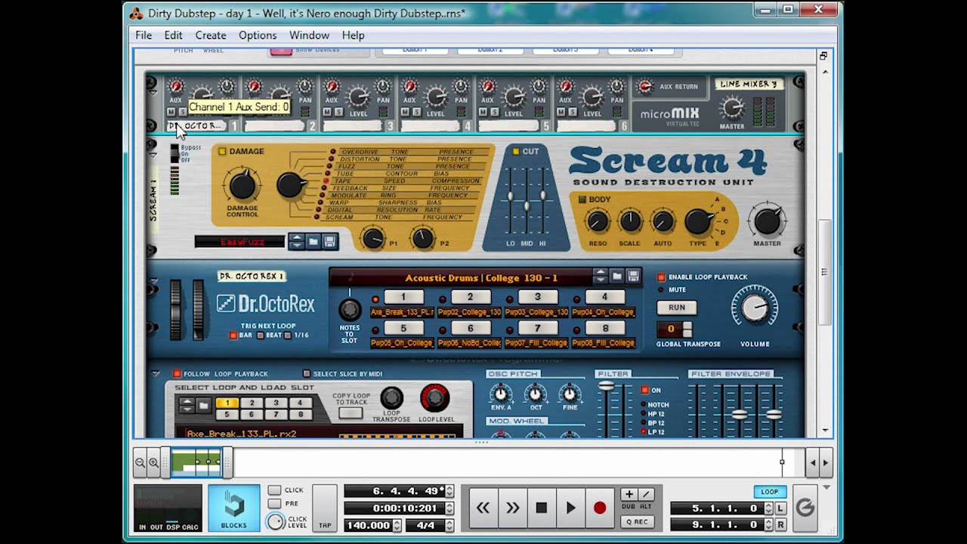Collapse the micromix line mixer fold arrow
Image resolution: width=967 pixels, height=544 pixels.
(x=153, y=92)
